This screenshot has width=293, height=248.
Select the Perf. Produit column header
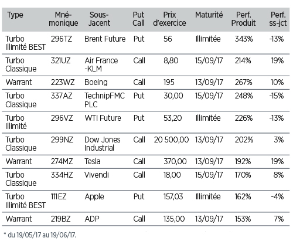(x=243, y=19)
